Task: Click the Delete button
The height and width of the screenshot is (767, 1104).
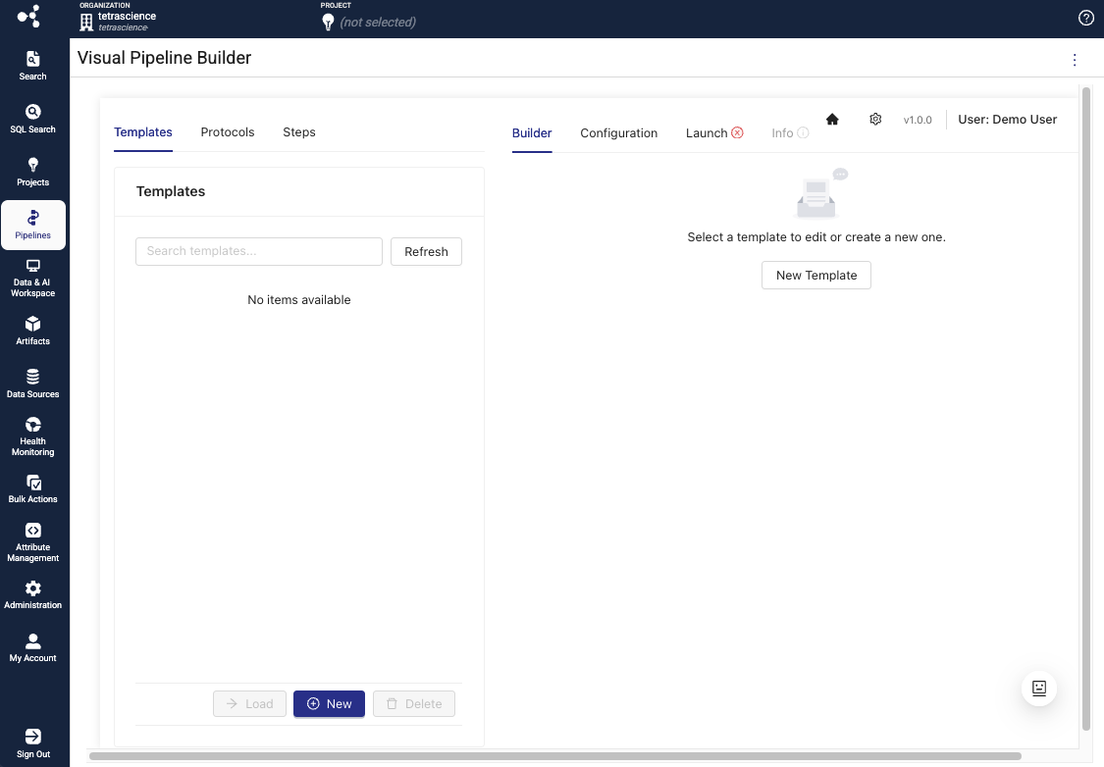Action: click(414, 703)
